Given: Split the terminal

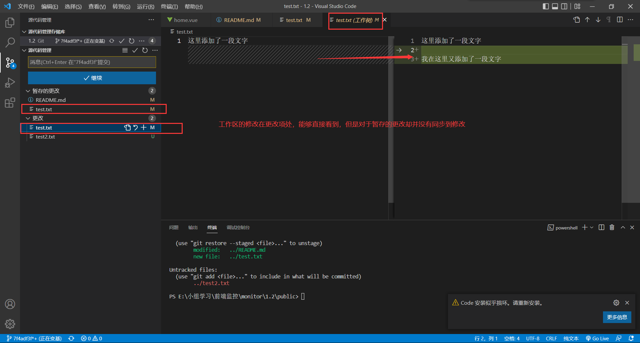Looking at the screenshot, I should pos(601,227).
